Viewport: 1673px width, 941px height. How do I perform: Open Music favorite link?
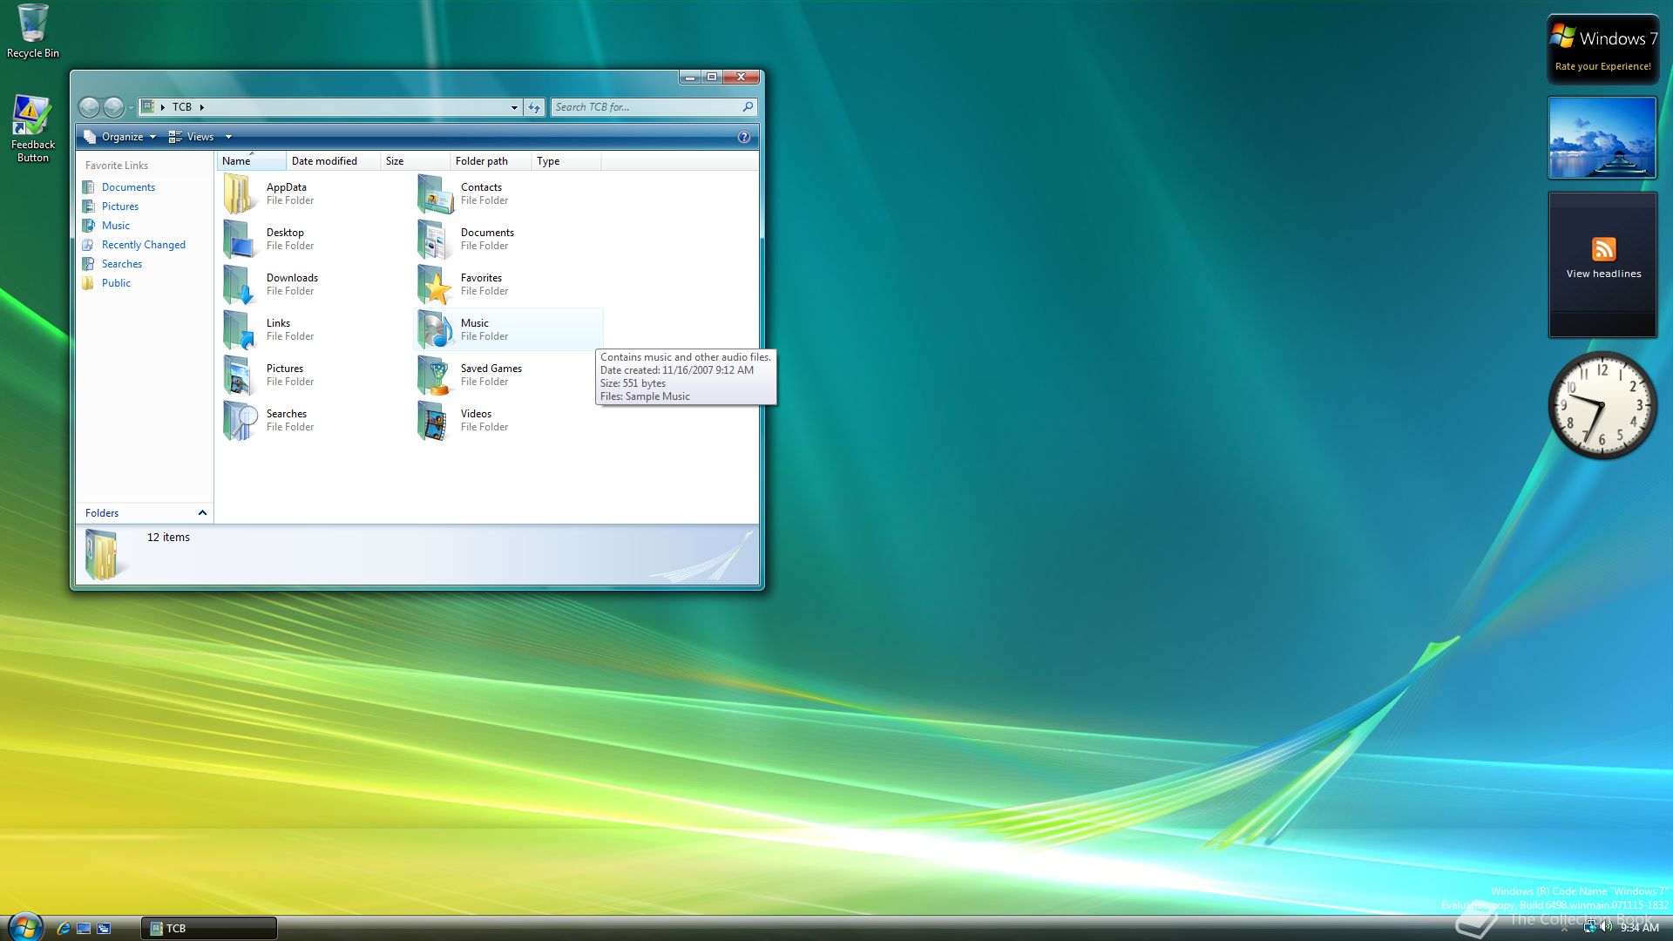[x=115, y=226]
